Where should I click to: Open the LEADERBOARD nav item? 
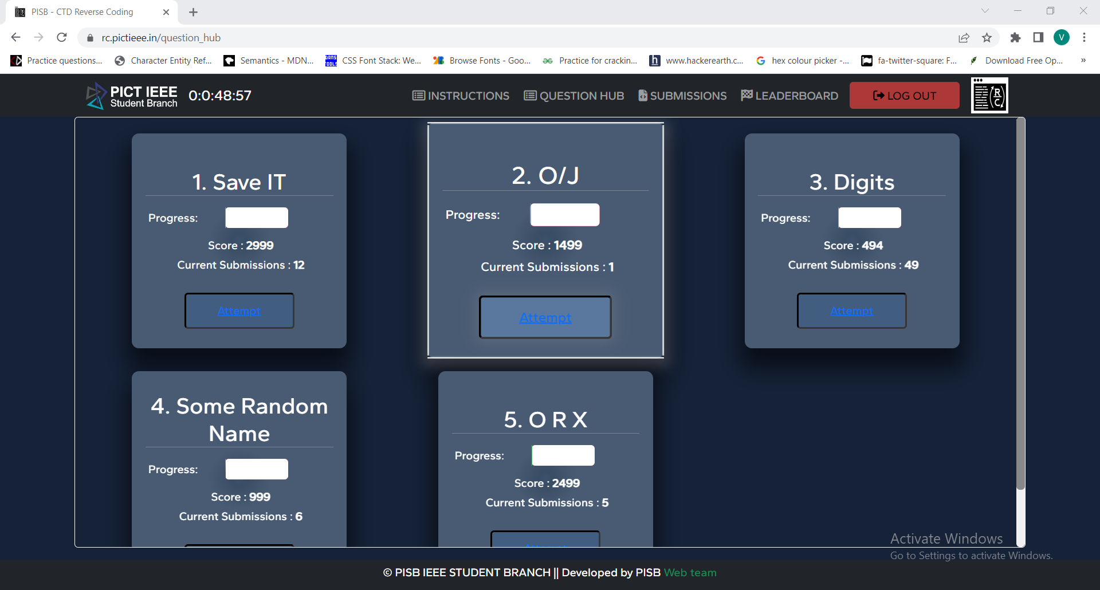coord(789,96)
